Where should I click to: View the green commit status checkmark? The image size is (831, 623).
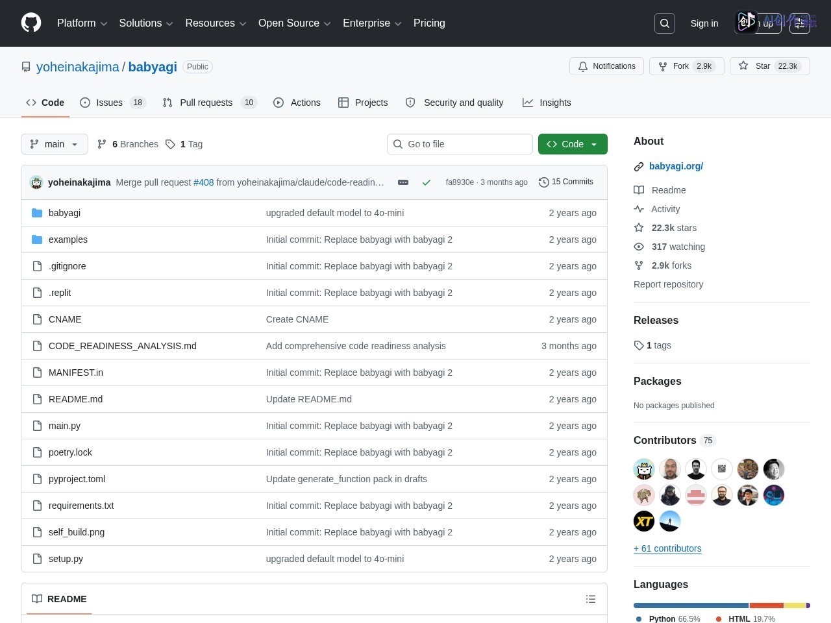427,182
